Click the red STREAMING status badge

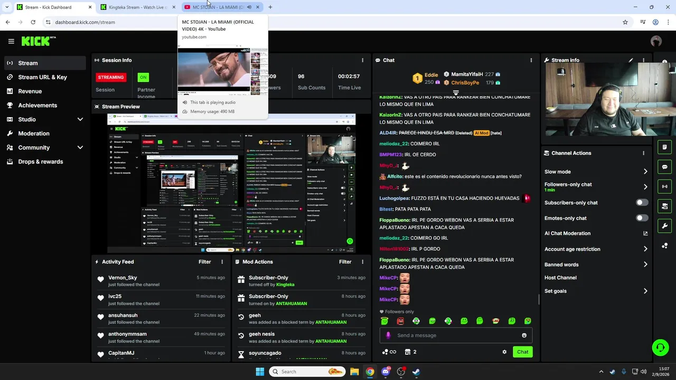click(x=110, y=77)
